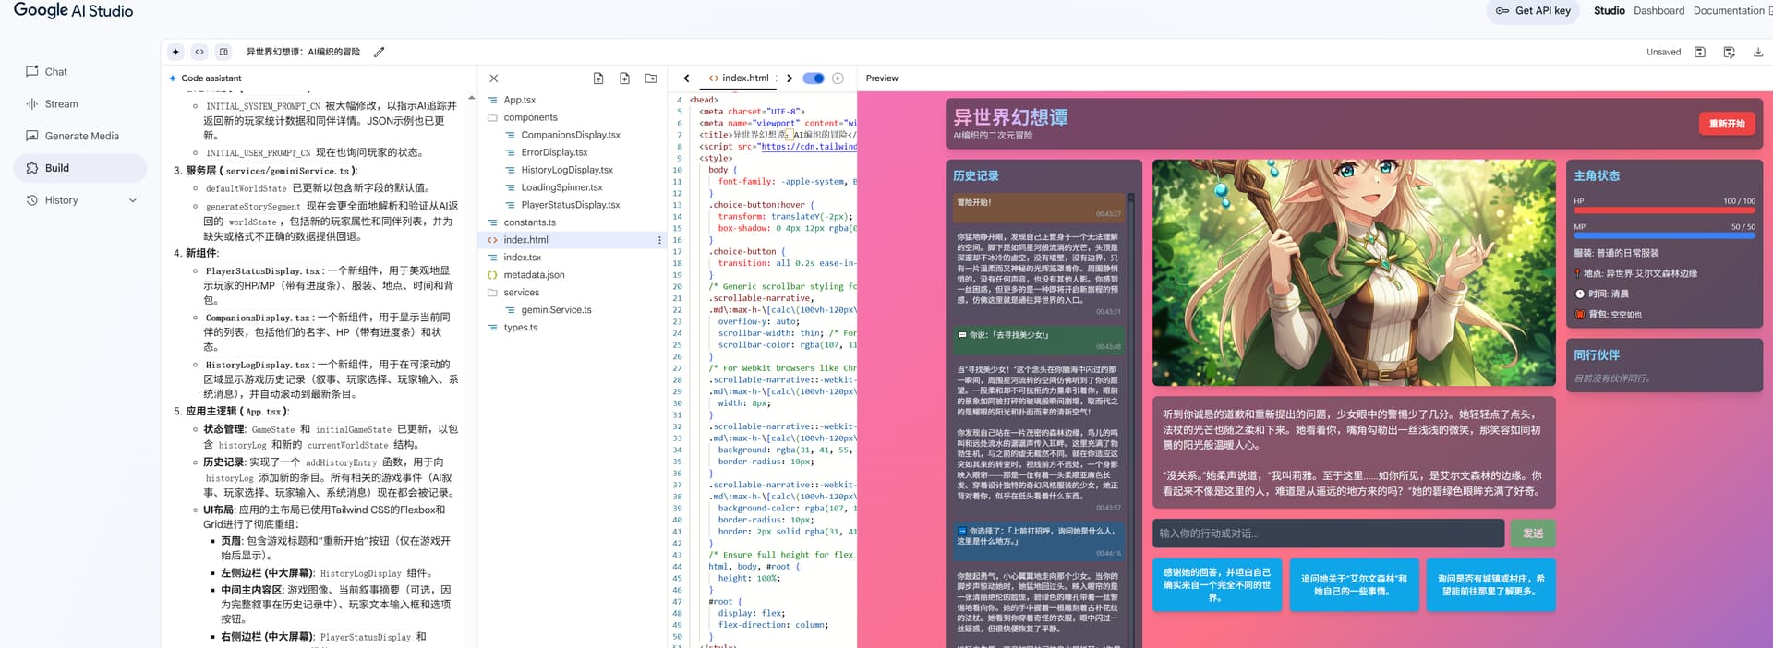
Task: Open ErrorDisplay.tsx file
Action: click(x=554, y=152)
